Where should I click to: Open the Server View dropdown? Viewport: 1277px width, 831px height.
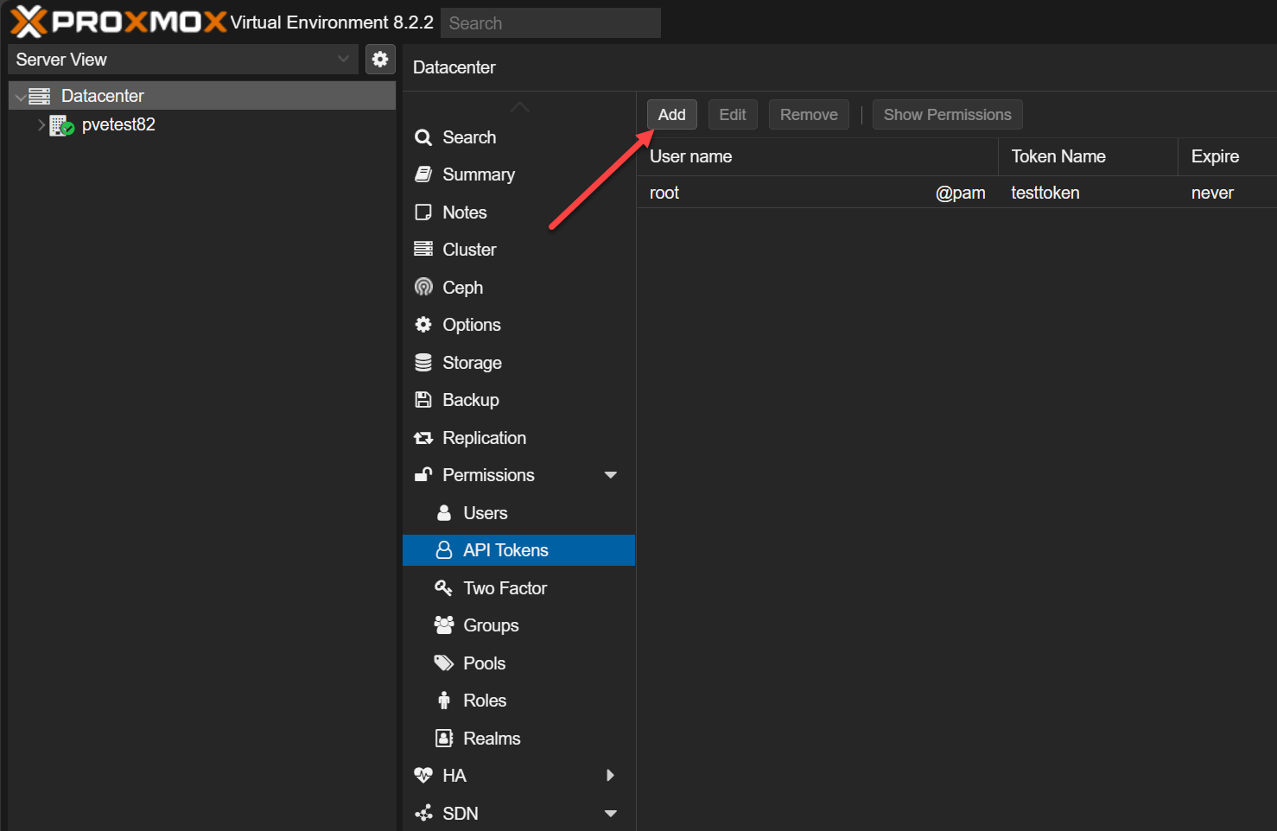coord(182,60)
